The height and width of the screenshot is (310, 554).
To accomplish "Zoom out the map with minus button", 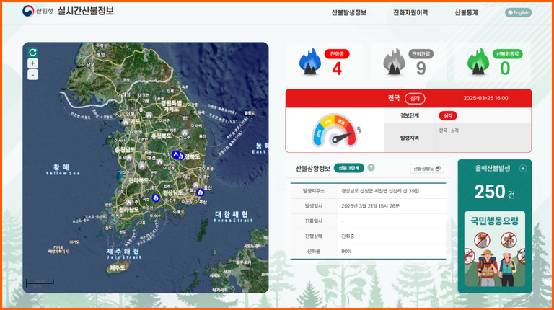I will pyautogui.click(x=33, y=75).
